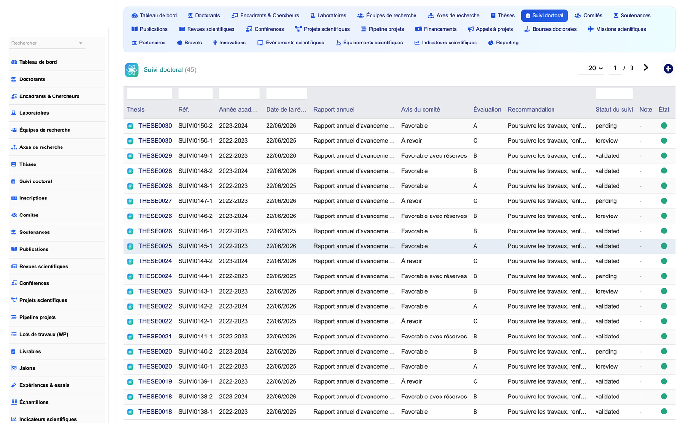Open row icon for SUIVI0150-2

point(130,126)
